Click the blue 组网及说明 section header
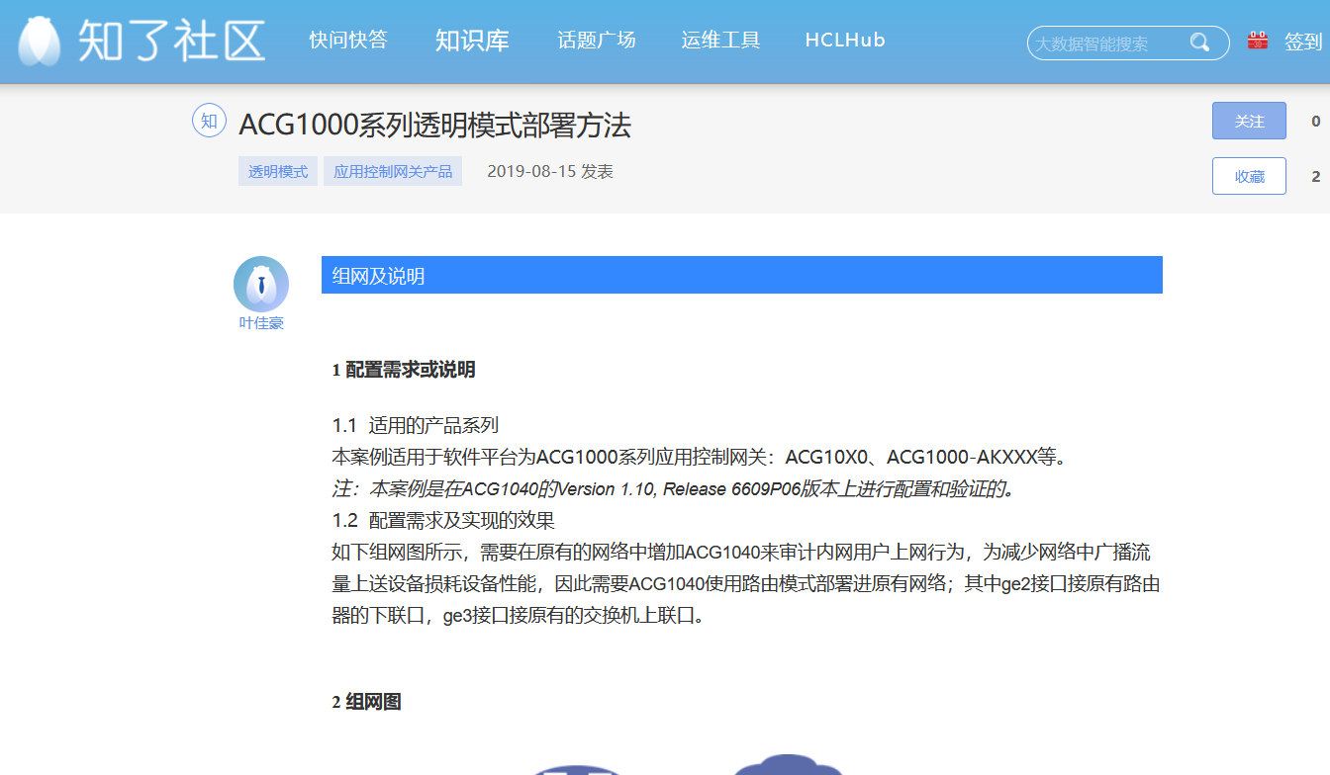The height and width of the screenshot is (775, 1330). [741, 276]
